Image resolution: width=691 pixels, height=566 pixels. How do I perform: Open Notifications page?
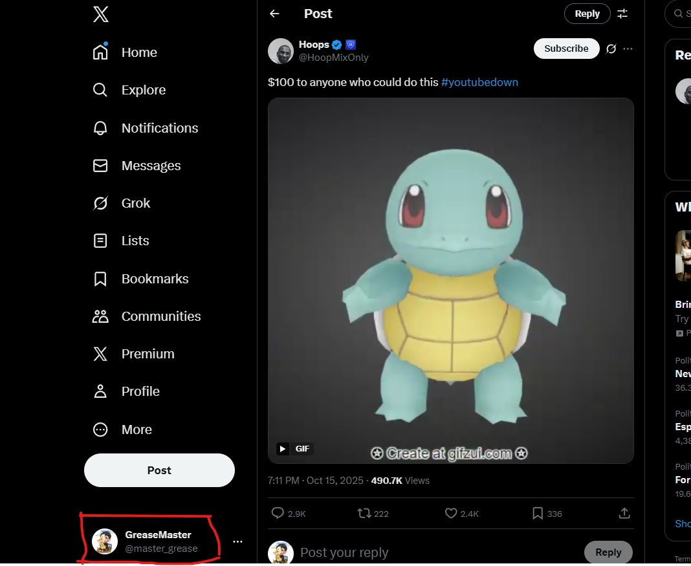coord(146,127)
